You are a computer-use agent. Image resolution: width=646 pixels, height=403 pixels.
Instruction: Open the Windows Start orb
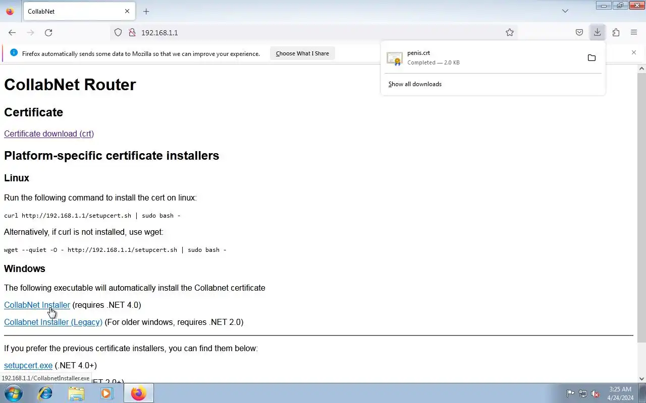click(14, 393)
